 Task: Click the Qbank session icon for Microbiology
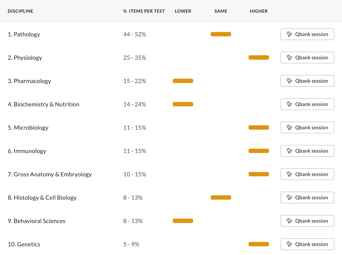pyautogui.click(x=289, y=127)
